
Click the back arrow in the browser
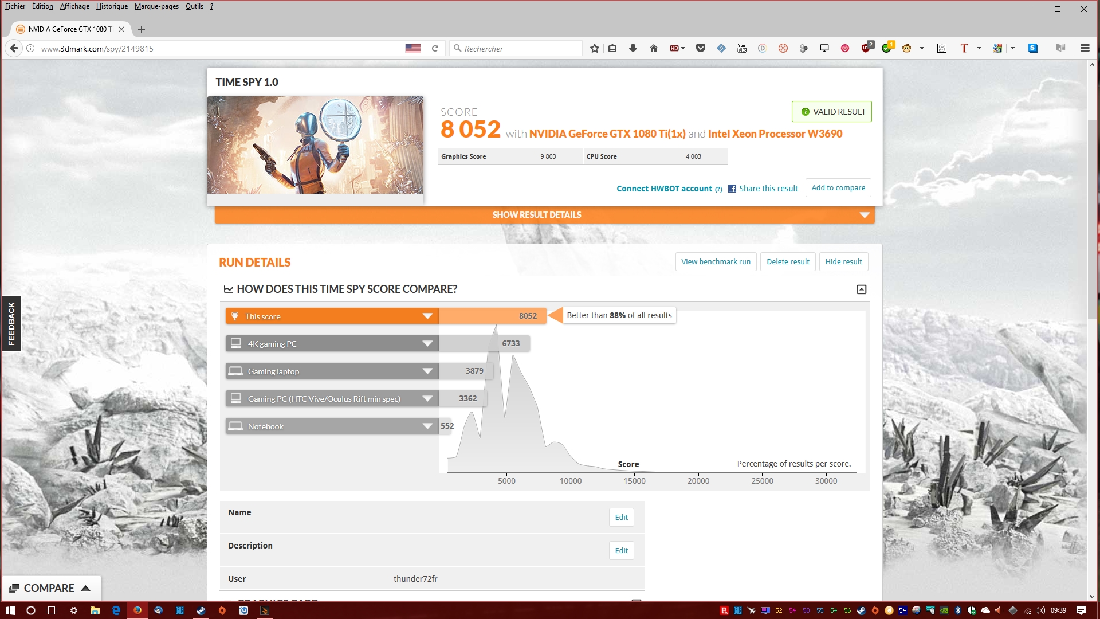15,49
